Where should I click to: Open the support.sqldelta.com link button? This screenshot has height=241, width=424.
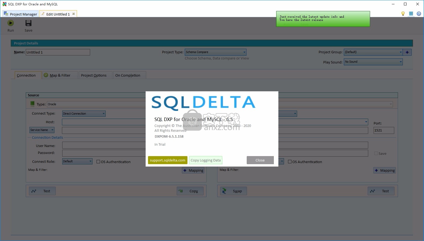(168, 160)
